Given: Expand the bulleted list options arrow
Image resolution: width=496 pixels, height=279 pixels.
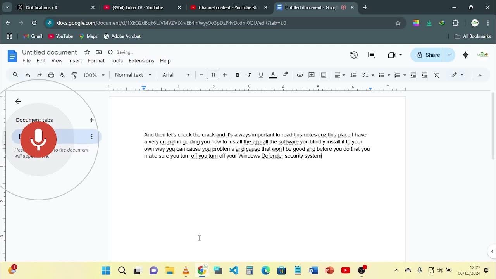Looking at the screenshot, I should click(x=389, y=75).
